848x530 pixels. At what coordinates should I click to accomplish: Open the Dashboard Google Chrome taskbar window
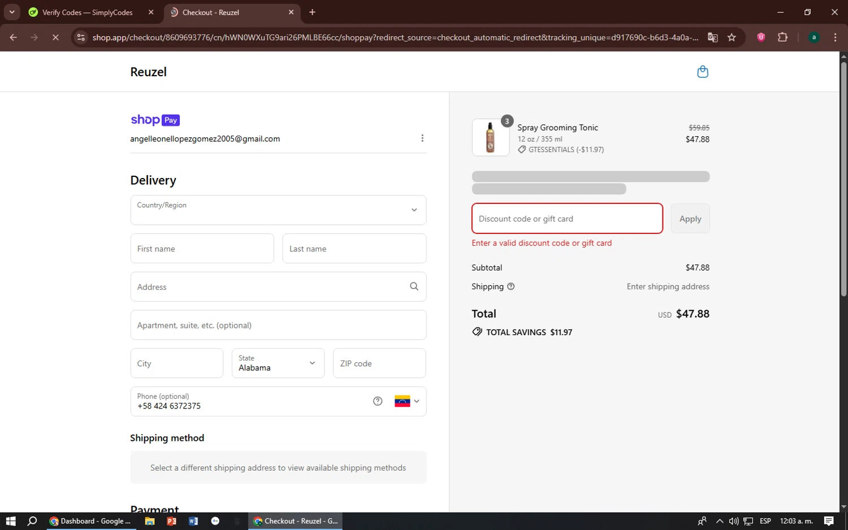(90, 521)
